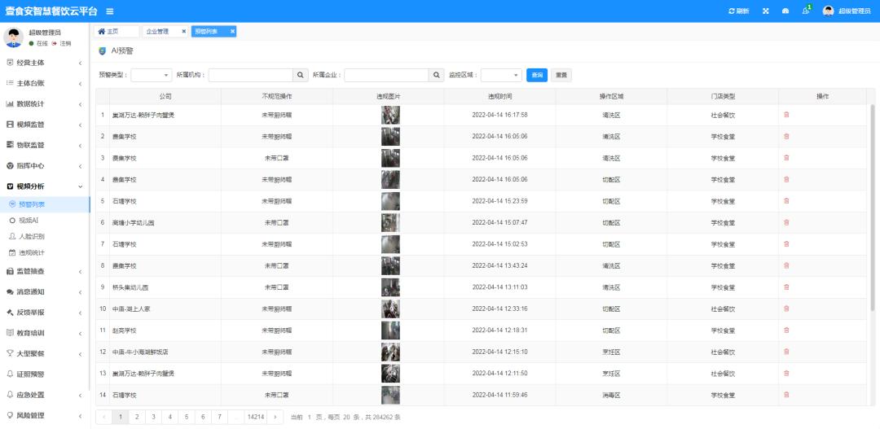Screen dimensions: 880x429
Task: Delete row 13 alert at 12:11:50
Action: pos(786,373)
